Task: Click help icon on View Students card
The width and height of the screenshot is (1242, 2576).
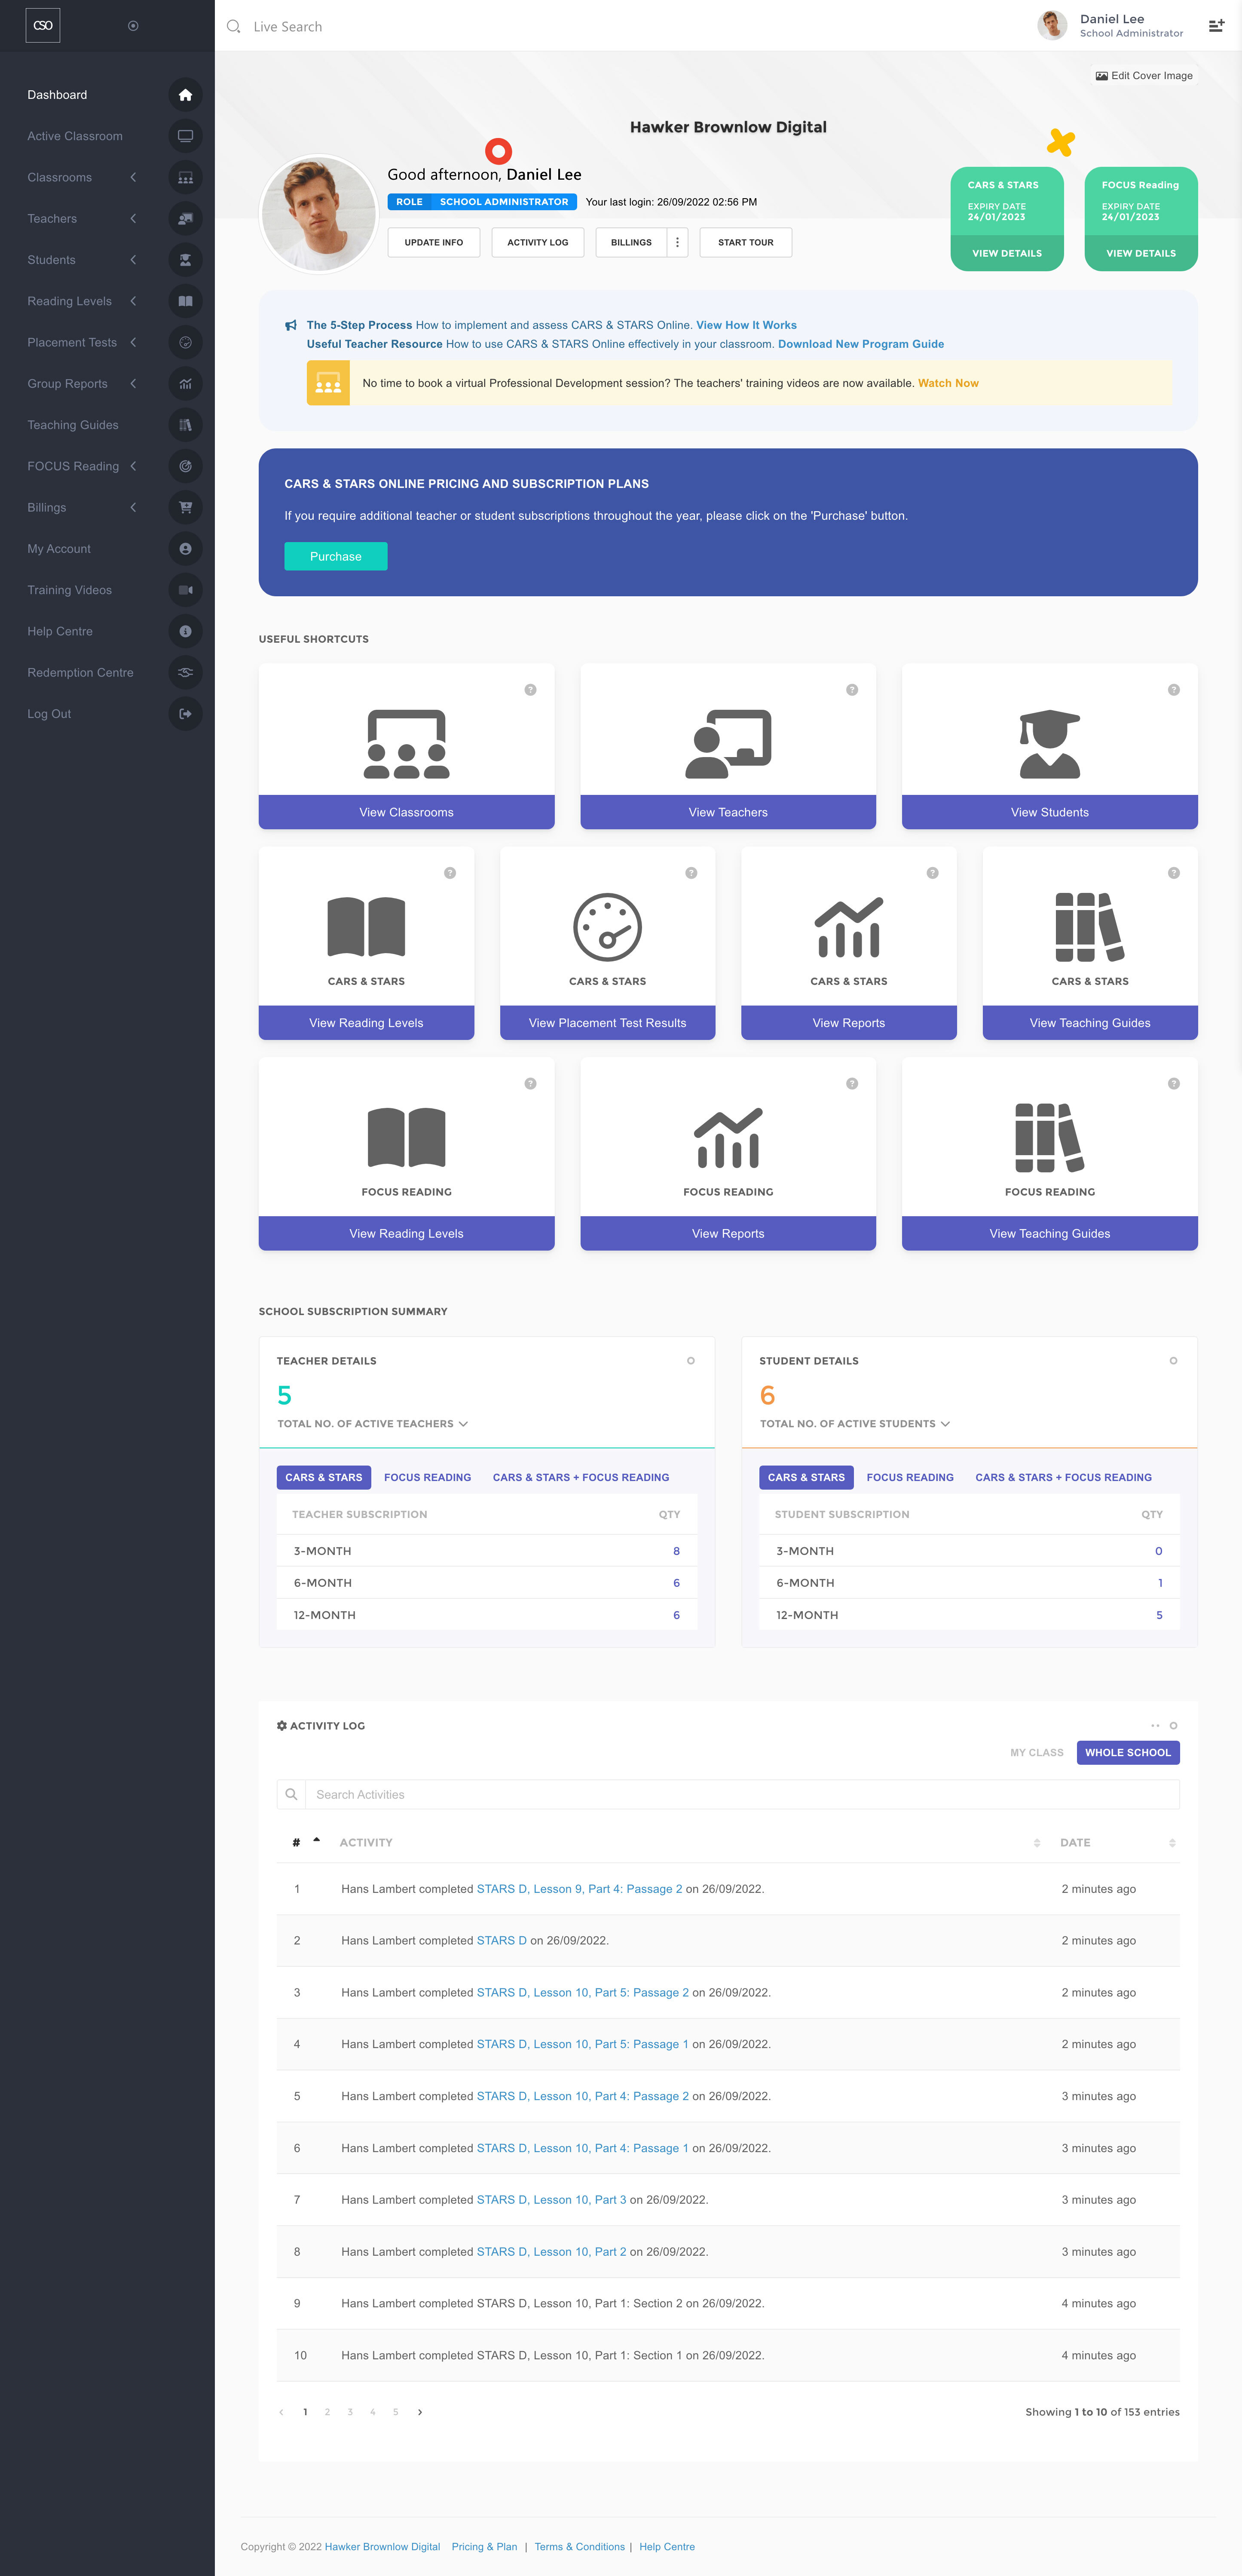Action: tap(1174, 690)
